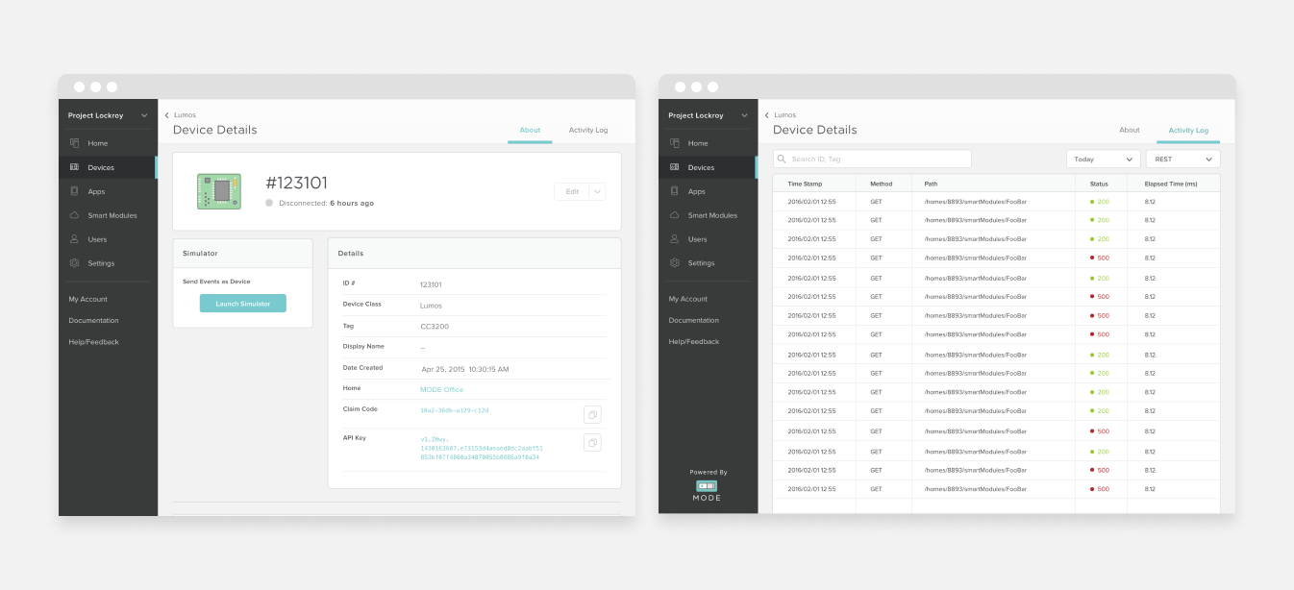Image resolution: width=1294 pixels, height=590 pixels.
Task: Open the MODE Office home link
Action: point(441,389)
